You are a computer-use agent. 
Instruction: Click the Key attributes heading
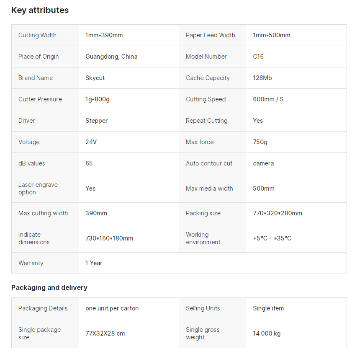tap(40, 10)
